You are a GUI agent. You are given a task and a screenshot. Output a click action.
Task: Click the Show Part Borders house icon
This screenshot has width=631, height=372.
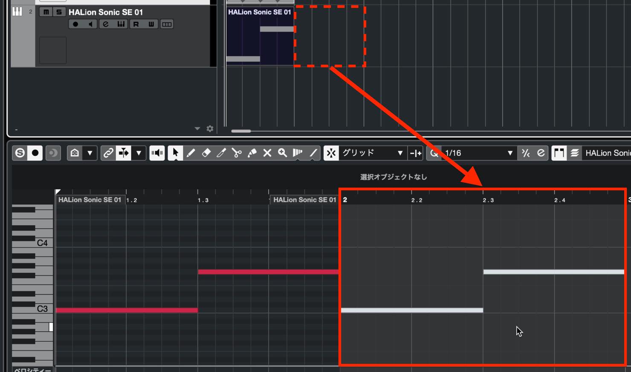click(75, 153)
